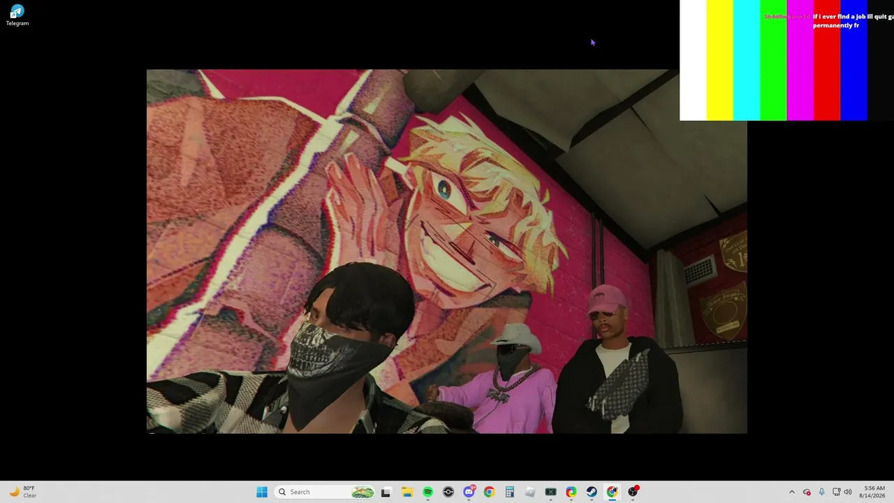Click the chat username Sh4d0wbann3d
The height and width of the screenshot is (503, 894).
point(787,16)
